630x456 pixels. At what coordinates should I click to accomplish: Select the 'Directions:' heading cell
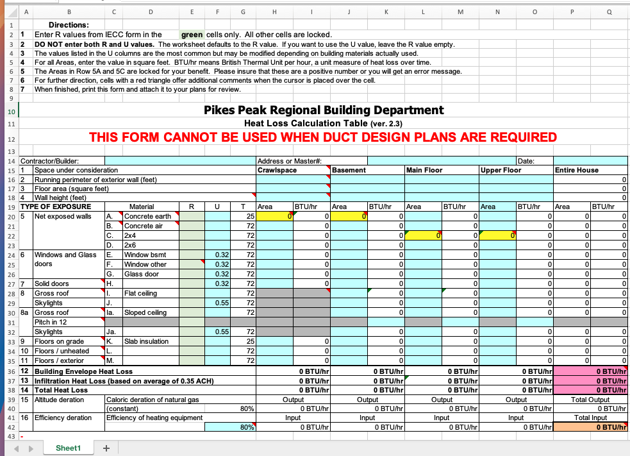click(x=69, y=25)
